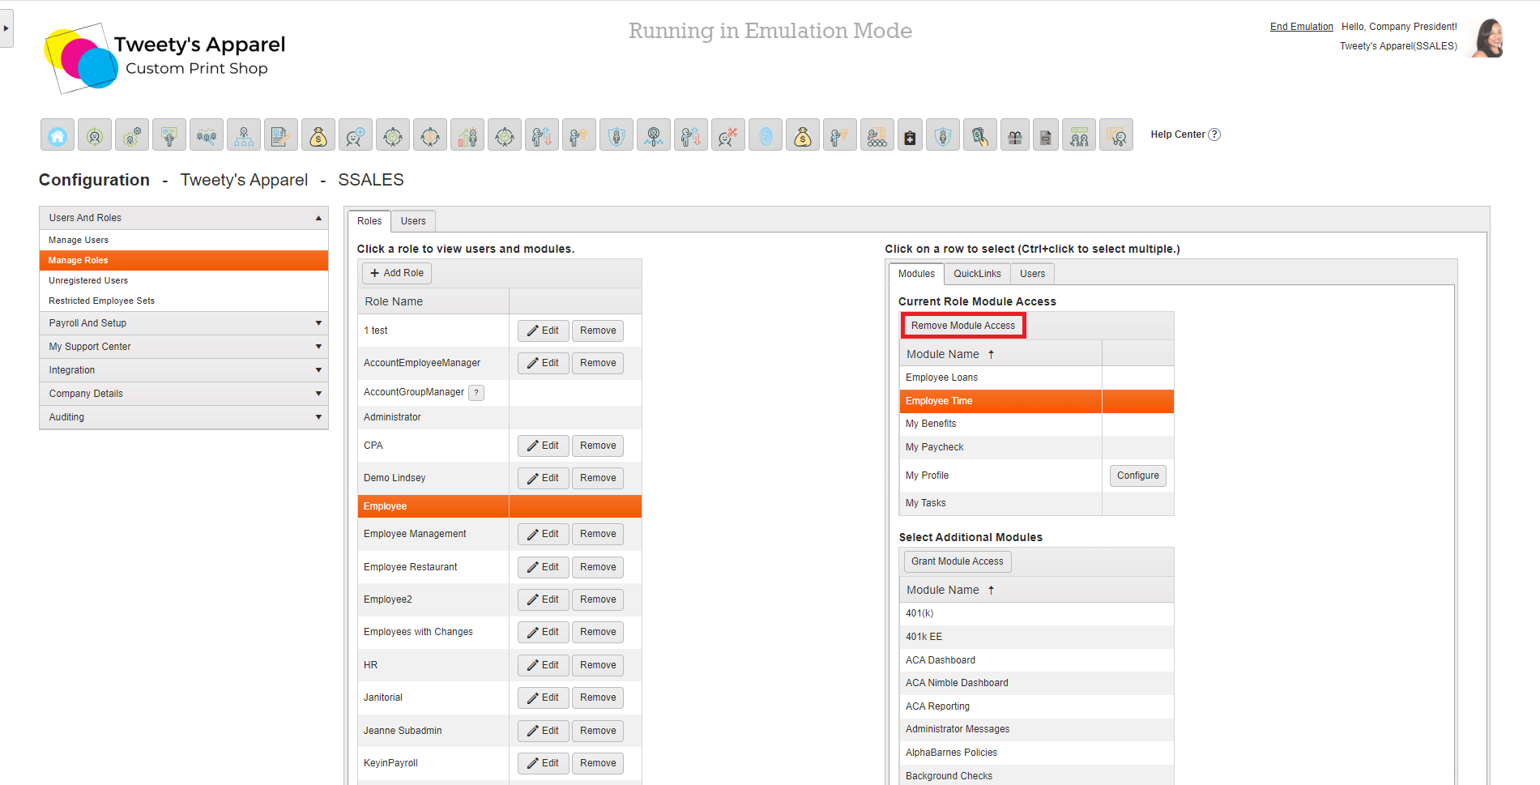1540x785 pixels.
Task: Edit the CPA role
Action: click(x=543, y=446)
